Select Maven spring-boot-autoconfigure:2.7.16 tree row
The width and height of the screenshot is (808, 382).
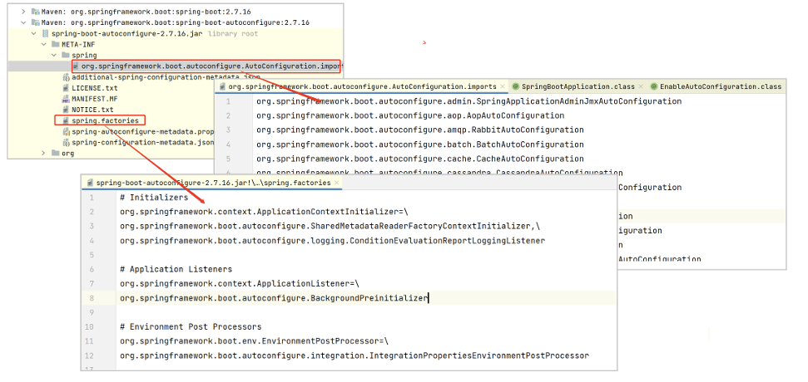pos(176,22)
